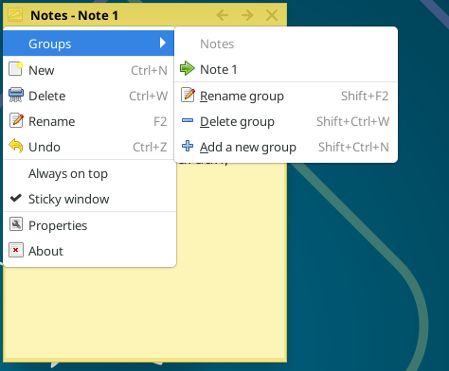Click the Ctrl+N shortcut text
Viewport: 449px width, 371px height.
(149, 70)
